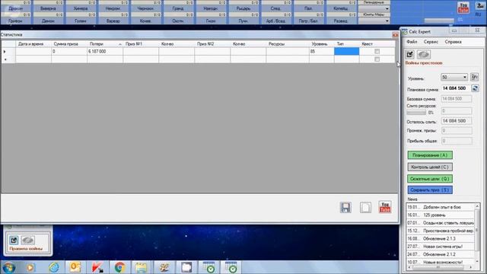The image size is (487, 274).
Task: Open the Файл menu in Calc Expert
Action: click(x=412, y=42)
